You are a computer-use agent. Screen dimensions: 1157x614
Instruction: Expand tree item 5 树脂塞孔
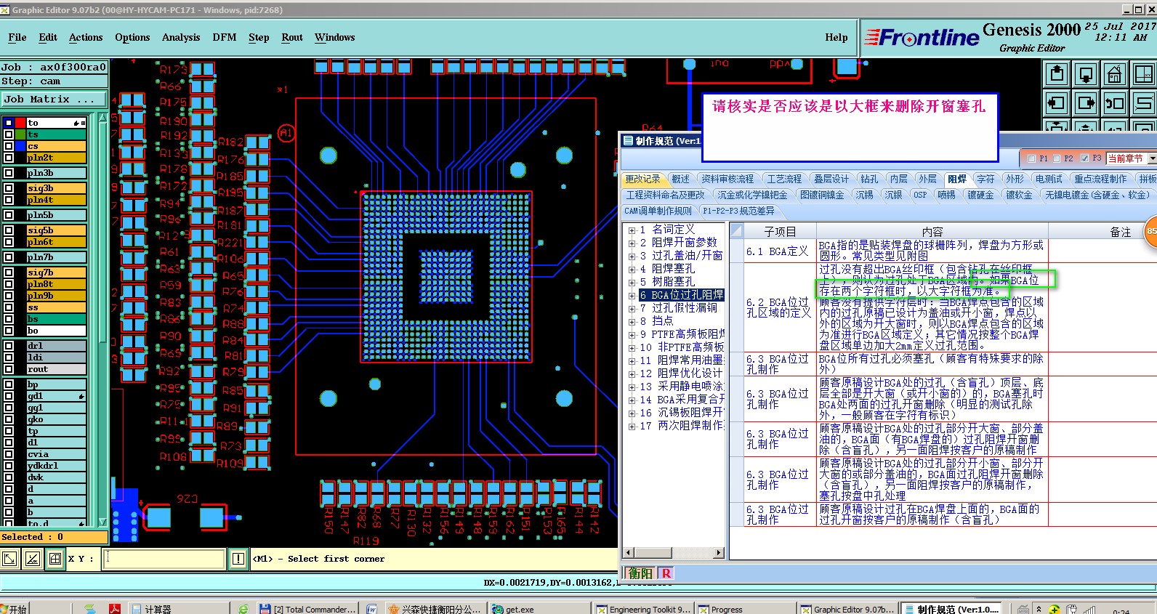[x=632, y=283]
